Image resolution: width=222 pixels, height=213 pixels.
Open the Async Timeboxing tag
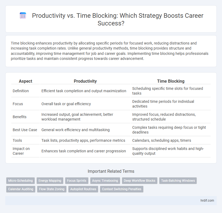105,180
